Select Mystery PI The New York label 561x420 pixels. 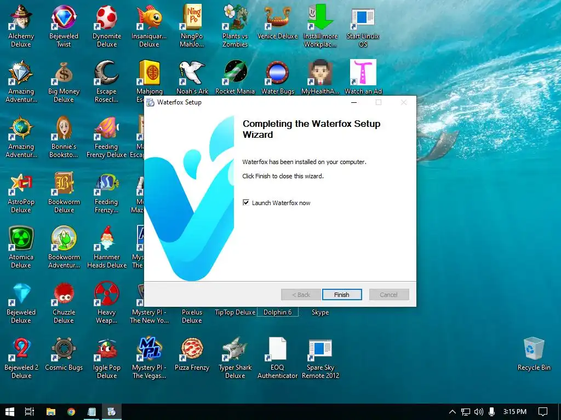coord(149,316)
